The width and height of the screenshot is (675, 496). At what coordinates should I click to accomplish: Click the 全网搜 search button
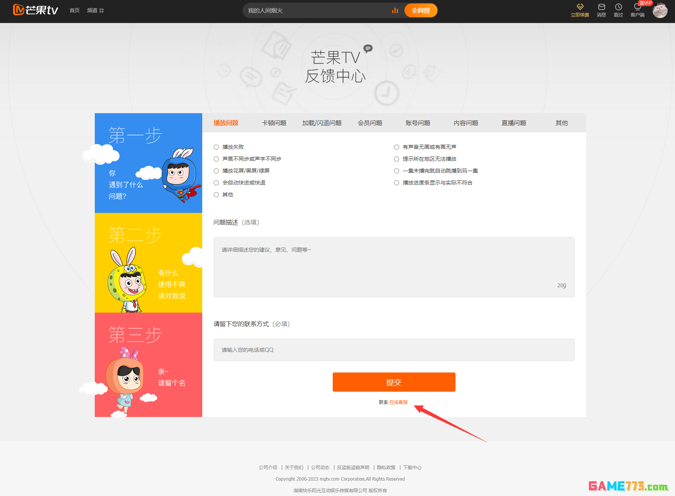421,11
